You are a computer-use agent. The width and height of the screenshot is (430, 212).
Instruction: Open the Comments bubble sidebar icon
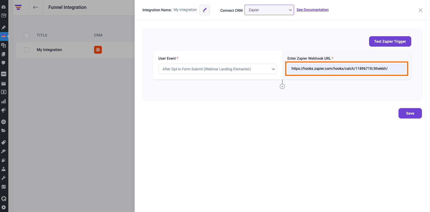coord(4,63)
